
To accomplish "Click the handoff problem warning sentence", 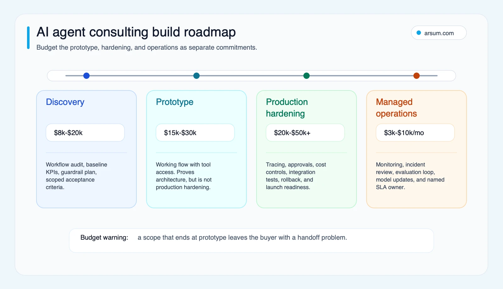I will pyautogui.click(x=242, y=237).
